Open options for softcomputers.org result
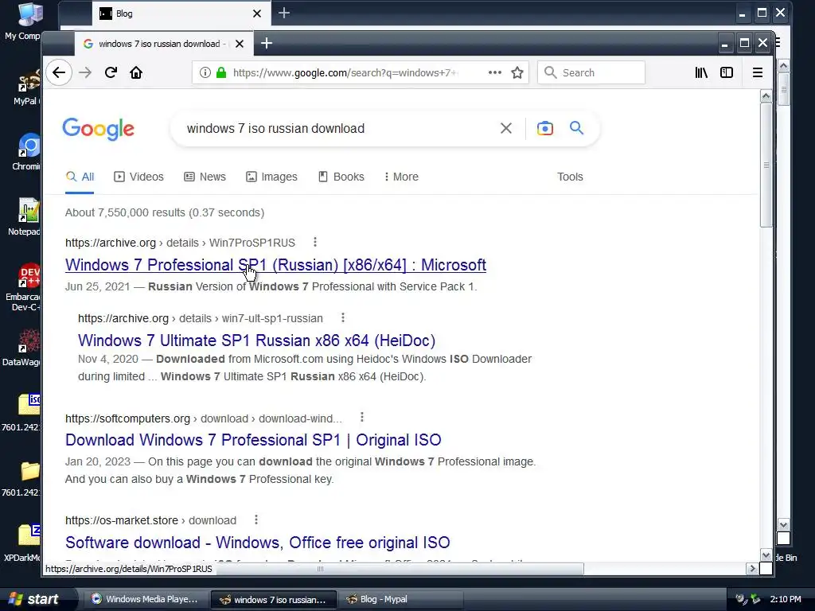815x611 pixels. coord(362,417)
